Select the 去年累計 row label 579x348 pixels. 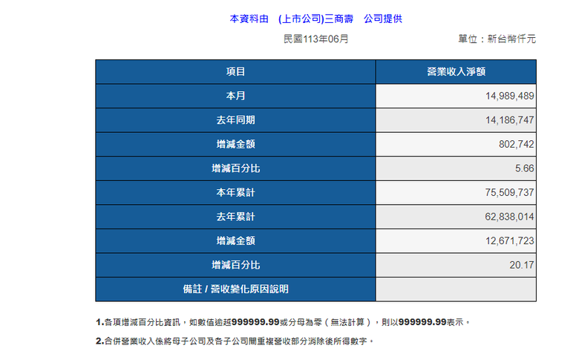pos(235,217)
